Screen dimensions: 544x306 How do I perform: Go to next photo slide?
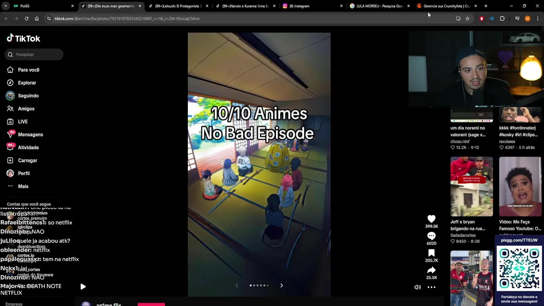281,286
